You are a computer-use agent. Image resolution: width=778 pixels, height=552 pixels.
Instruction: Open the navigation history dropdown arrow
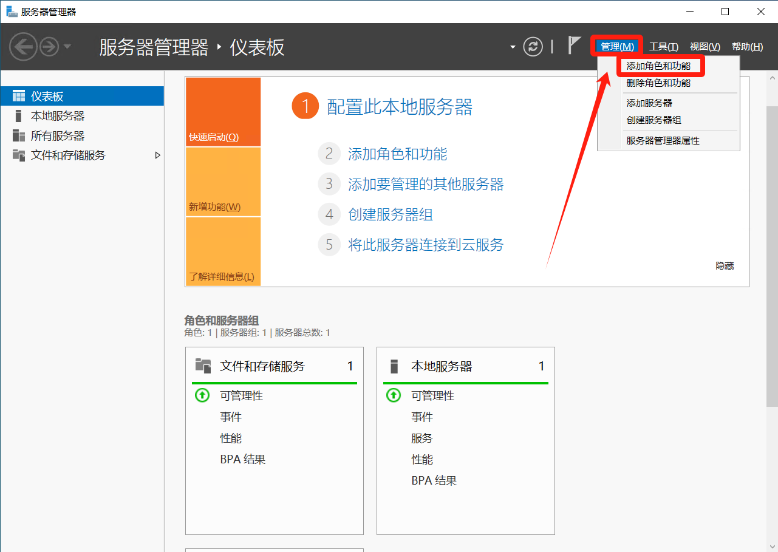(x=67, y=47)
